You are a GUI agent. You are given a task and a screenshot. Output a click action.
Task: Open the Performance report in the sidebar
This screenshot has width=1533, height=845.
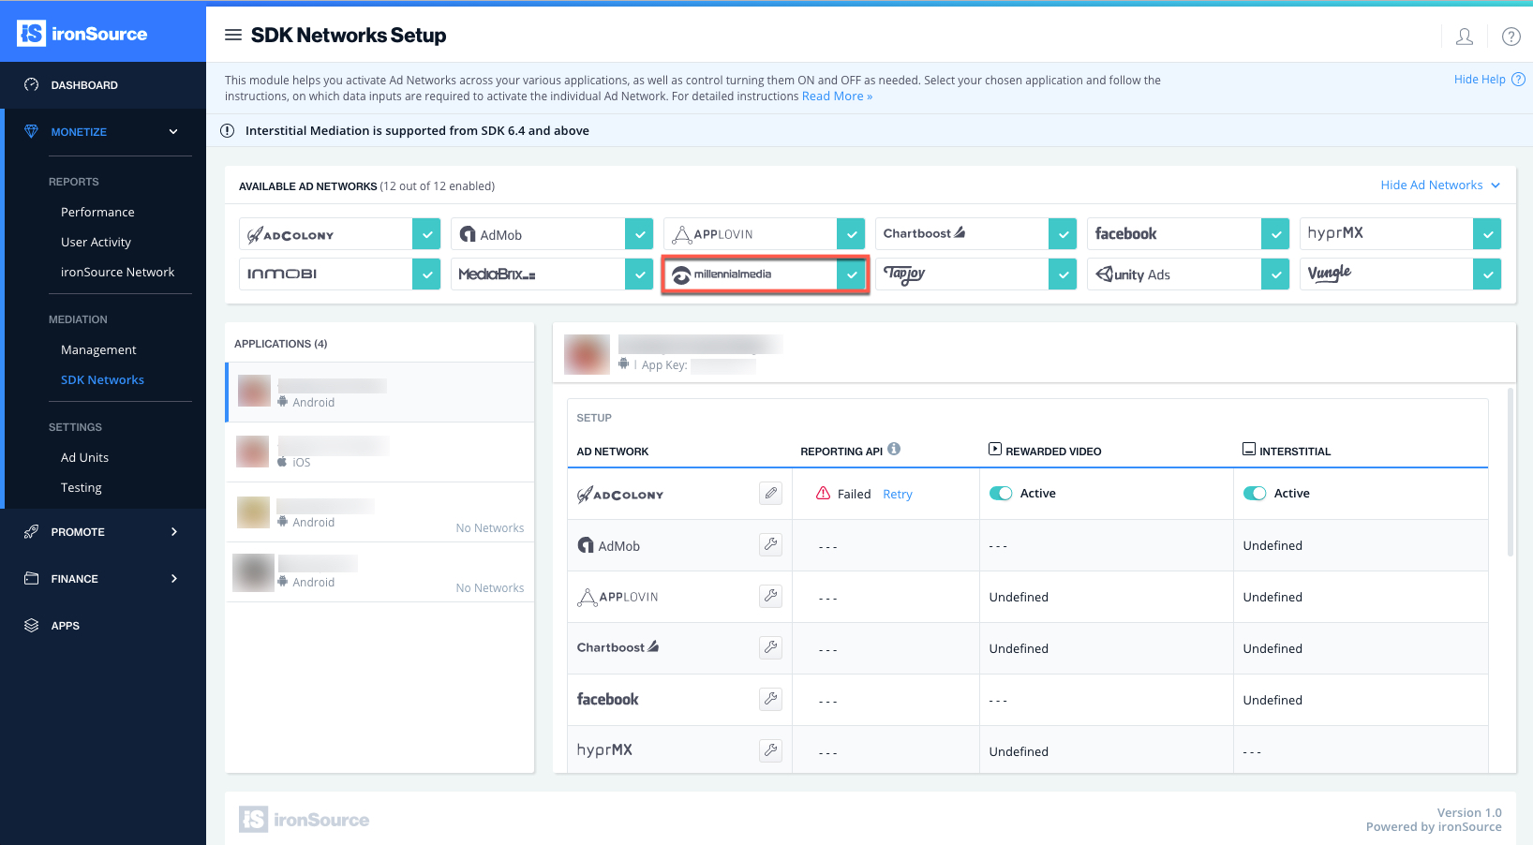pos(97,212)
